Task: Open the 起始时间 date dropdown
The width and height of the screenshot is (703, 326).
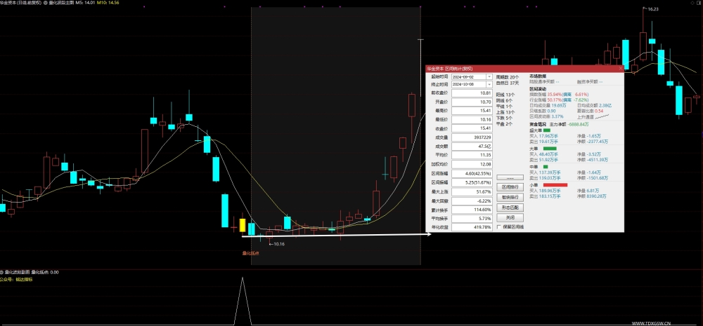Action: (x=489, y=77)
